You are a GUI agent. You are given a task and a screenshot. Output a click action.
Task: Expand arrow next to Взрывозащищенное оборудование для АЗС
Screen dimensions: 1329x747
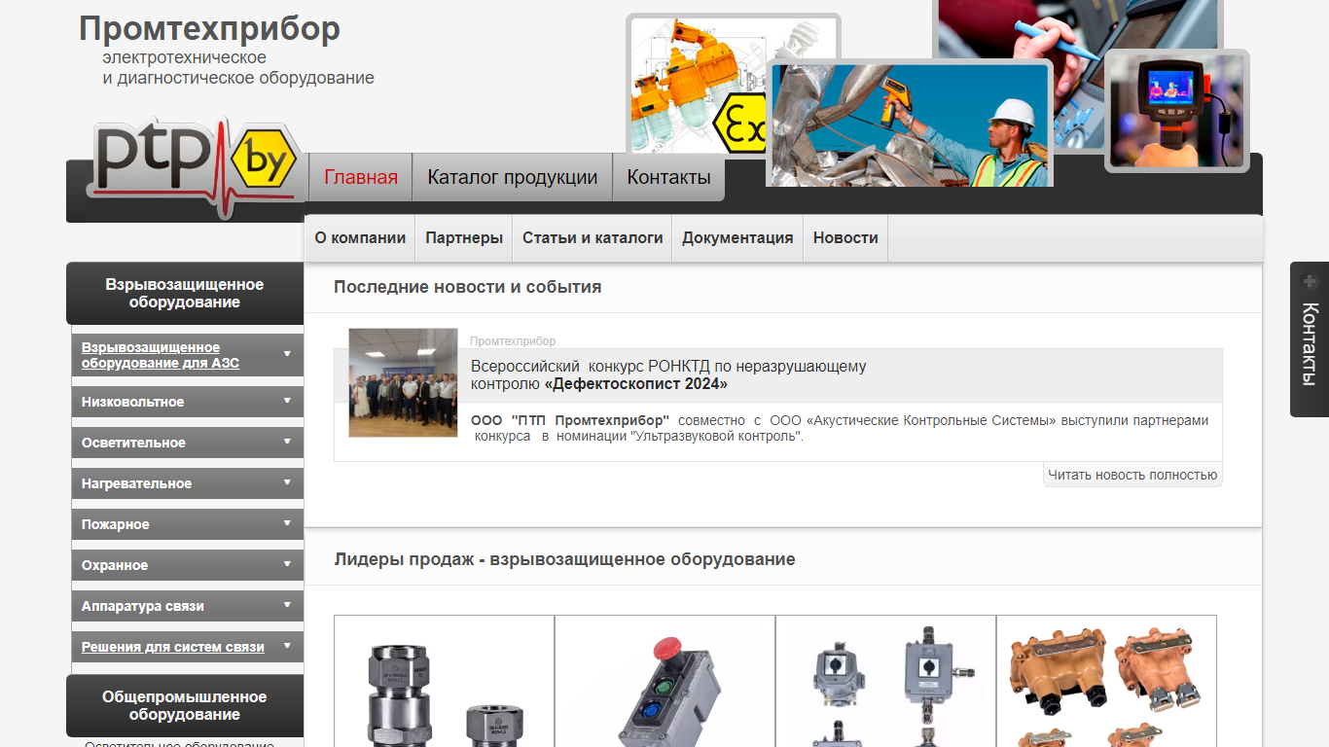[x=287, y=354]
